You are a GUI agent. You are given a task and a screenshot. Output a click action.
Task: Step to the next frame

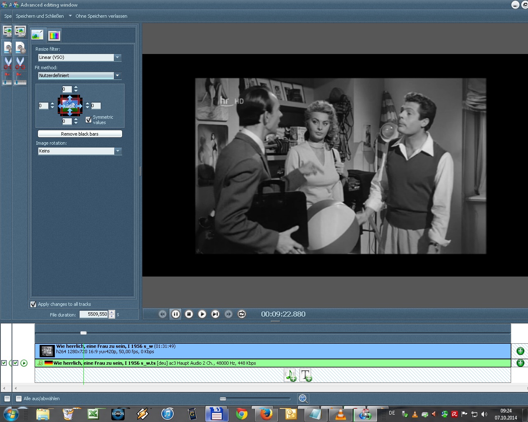(x=215, y=314)
